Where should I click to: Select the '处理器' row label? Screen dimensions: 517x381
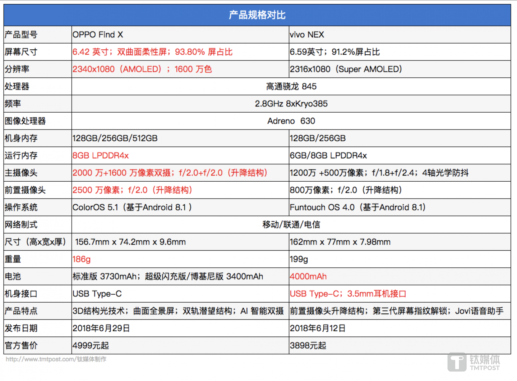point(17,86)
